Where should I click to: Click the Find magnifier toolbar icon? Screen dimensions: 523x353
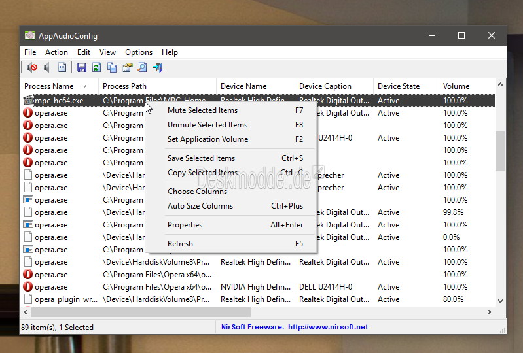[x=143, y=67]
